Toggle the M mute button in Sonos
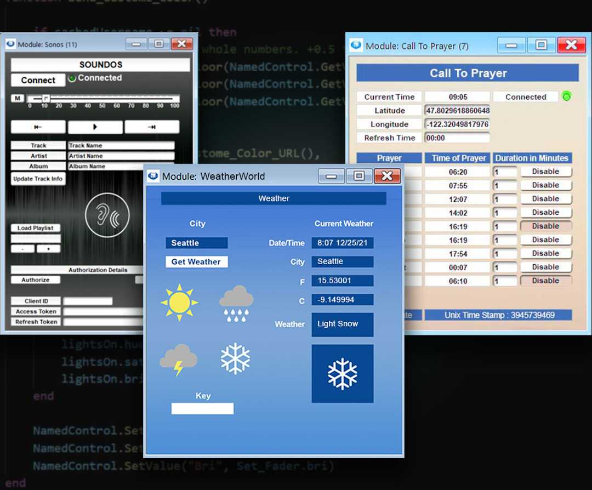The width and height of the screenshot is (592, 490). (x=17, y=99)
